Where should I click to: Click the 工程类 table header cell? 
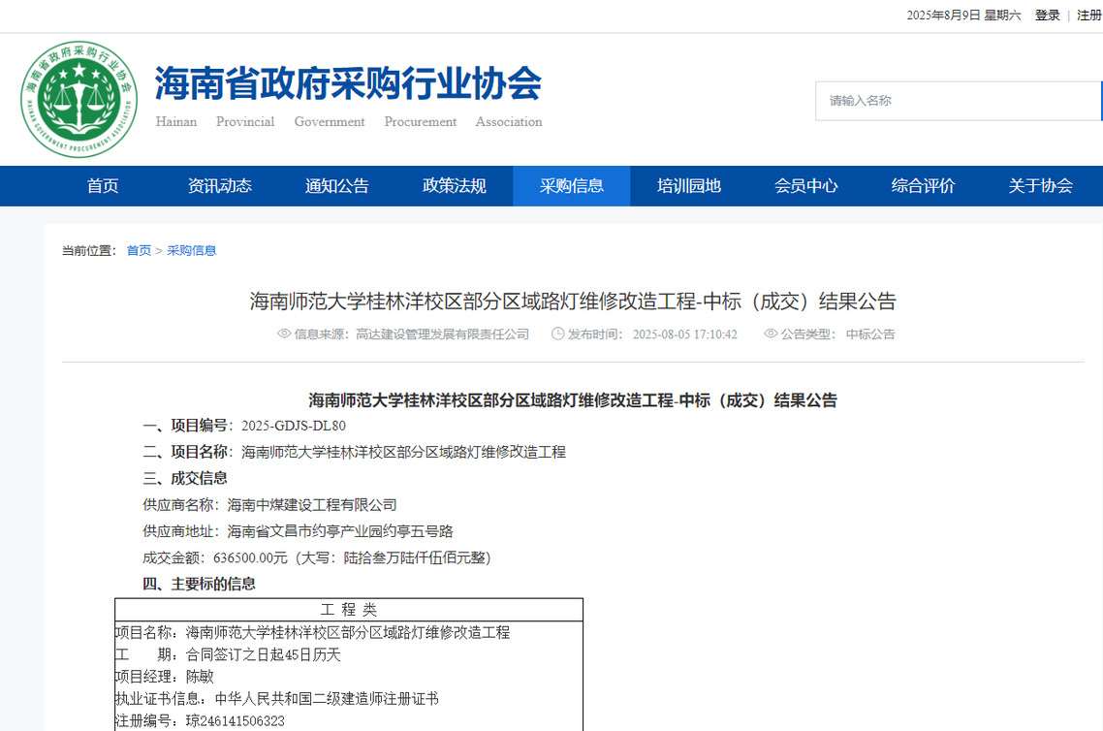click(349, 610)
